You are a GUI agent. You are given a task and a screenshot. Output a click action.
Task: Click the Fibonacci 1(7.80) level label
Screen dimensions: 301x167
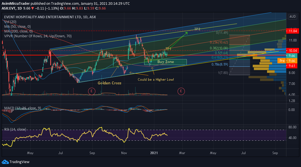(x=223, y=73)
